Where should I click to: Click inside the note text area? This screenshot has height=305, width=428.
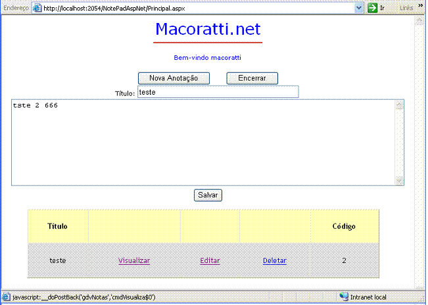[203, 143]
